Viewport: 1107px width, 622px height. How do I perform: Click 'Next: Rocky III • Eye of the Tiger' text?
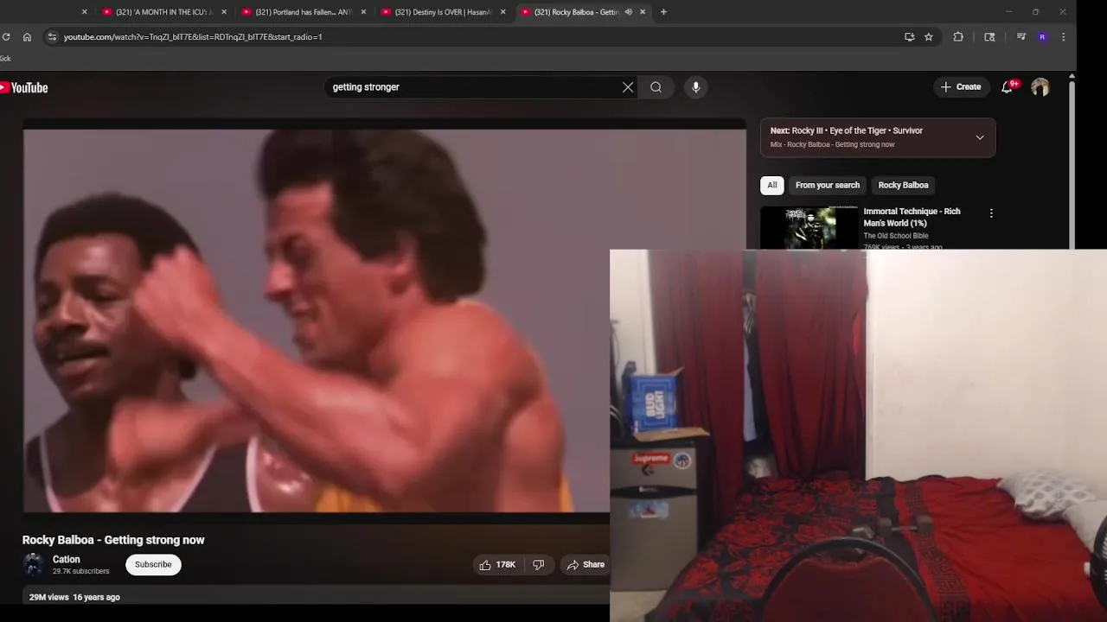[847, 130]
